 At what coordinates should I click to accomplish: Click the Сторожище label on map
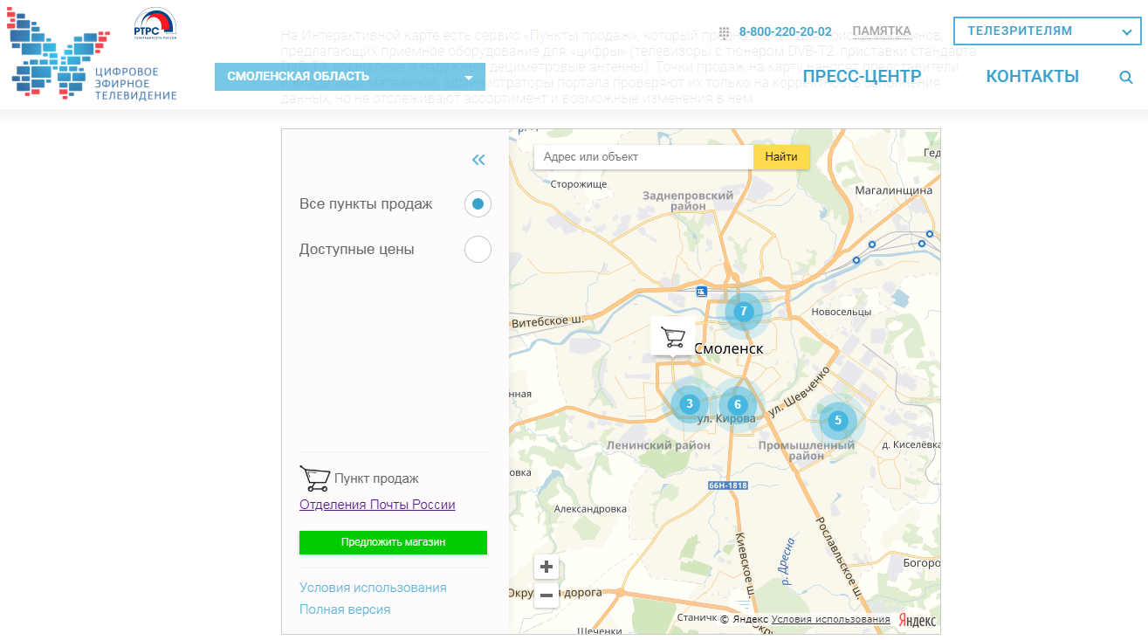point(579,184)
